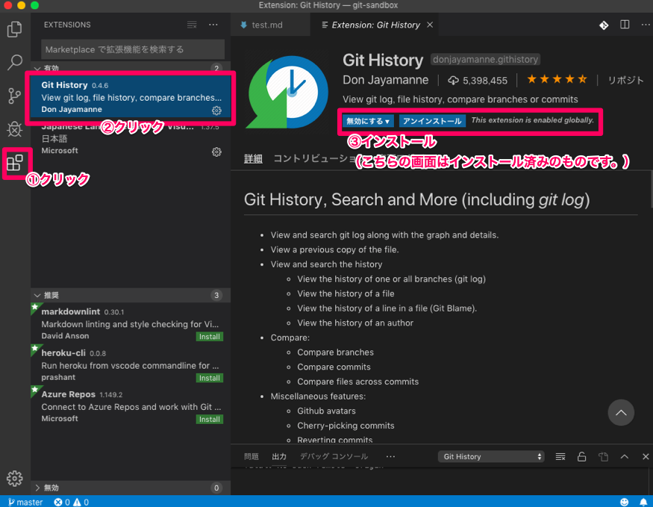Screen dimensions: 653x507
Task: Click 推奨 section count badge 3
Action: (x=216, y=296)
